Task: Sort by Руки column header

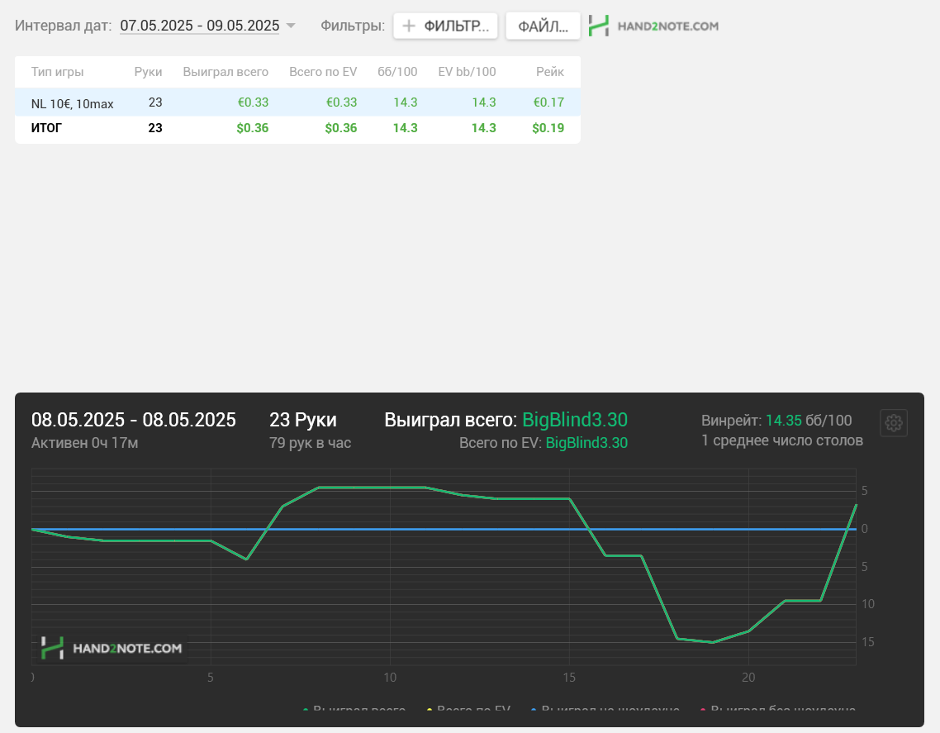Action: [148, 72]
